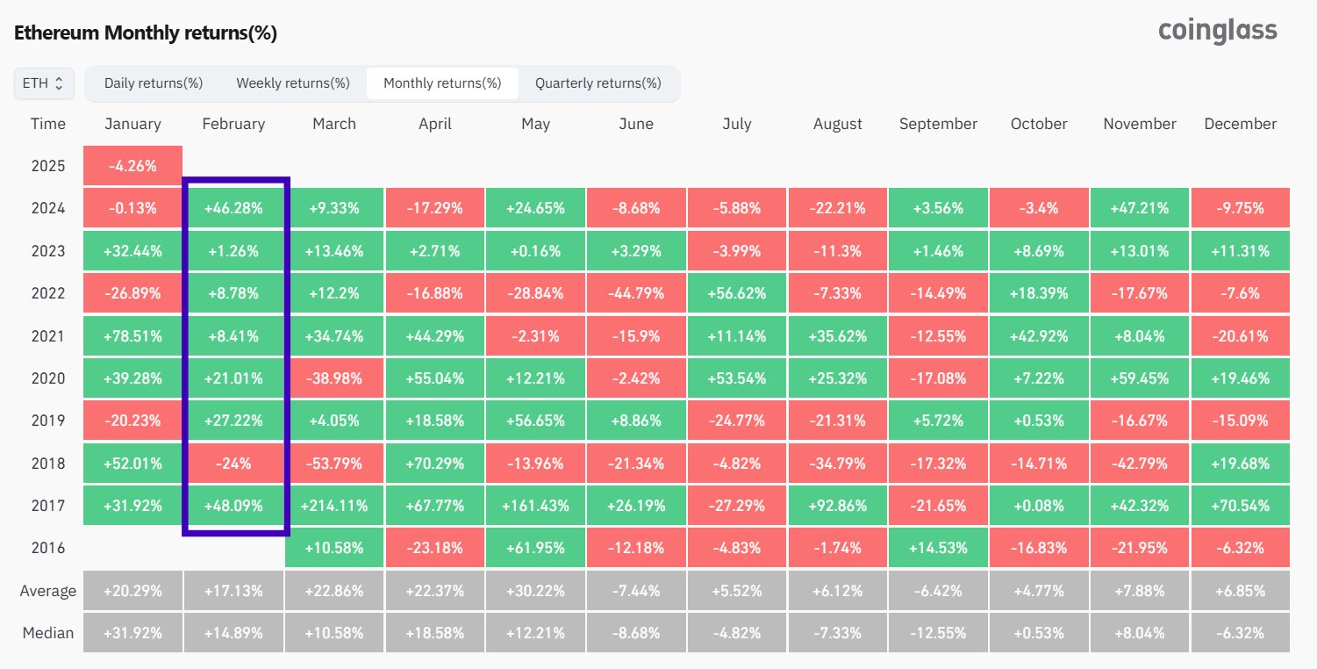Click the coinglass logo
This screenshot has width=1317, height=669.
(x=1217, y=31)
